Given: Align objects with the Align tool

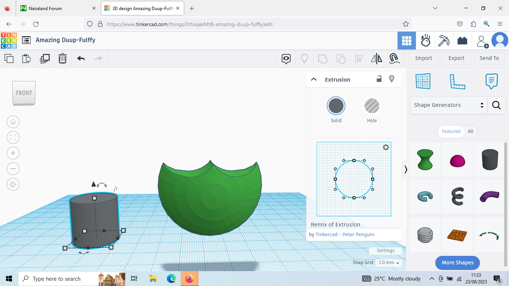Looking at the screenshot, I should coord(359,58).
